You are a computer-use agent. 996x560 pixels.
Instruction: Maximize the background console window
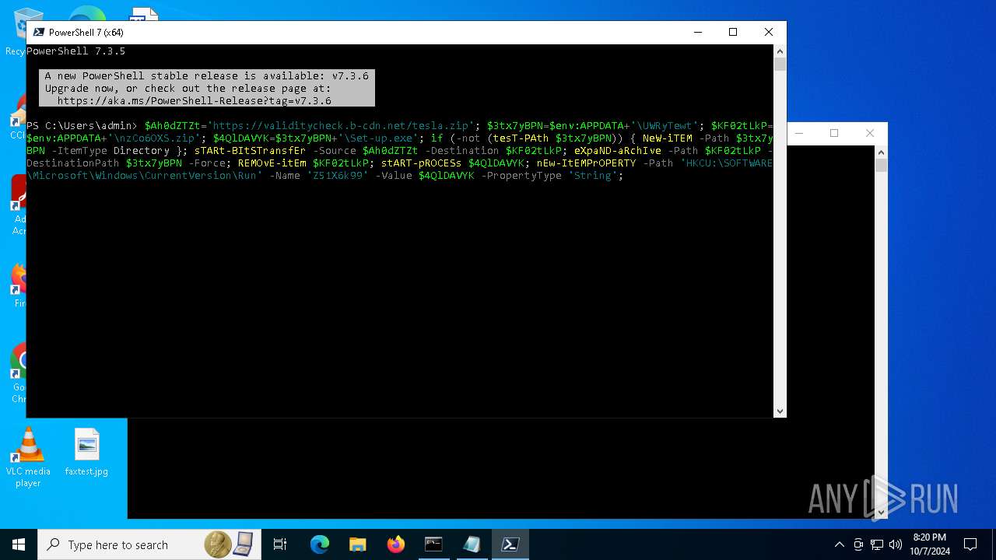834,133
